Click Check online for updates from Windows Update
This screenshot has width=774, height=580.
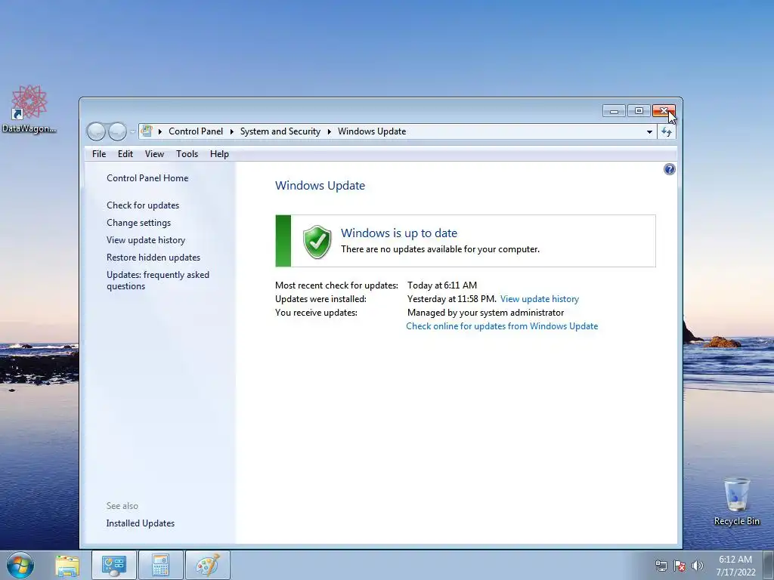point(502,326)
